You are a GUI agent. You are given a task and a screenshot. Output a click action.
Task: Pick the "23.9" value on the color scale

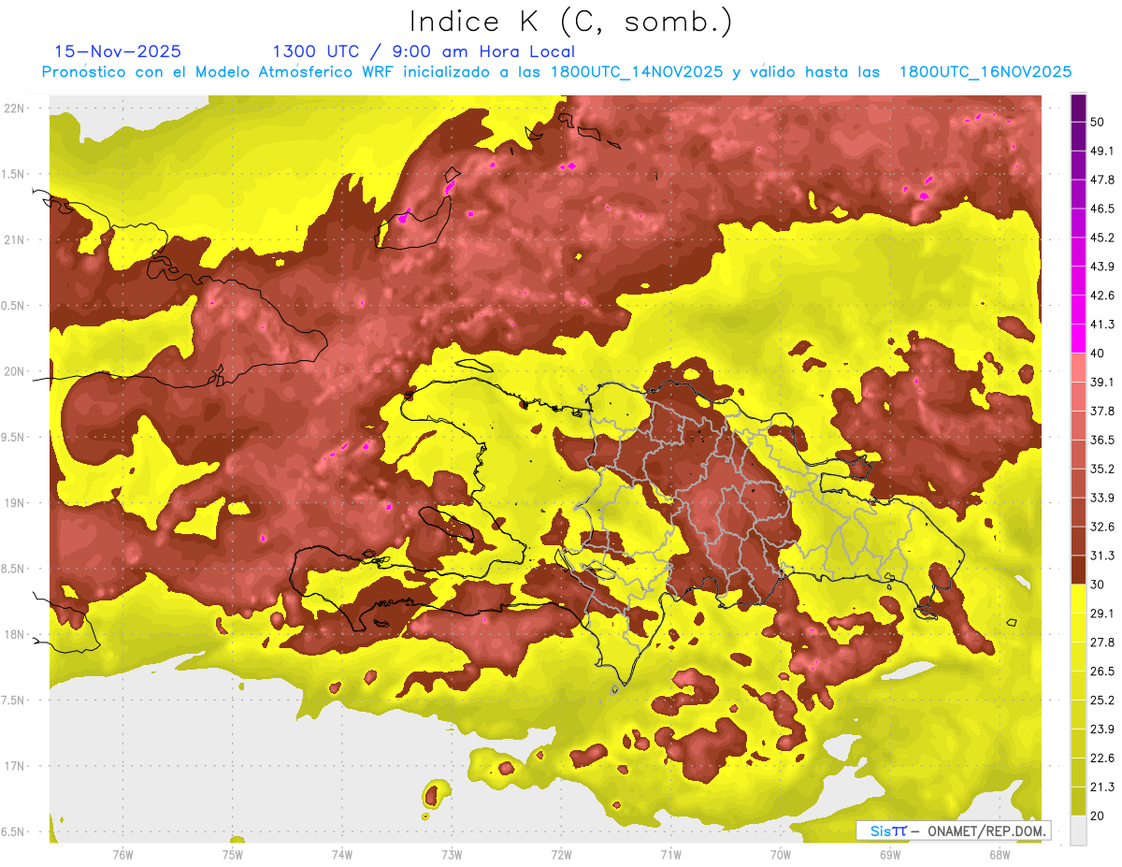[1101, 729]
